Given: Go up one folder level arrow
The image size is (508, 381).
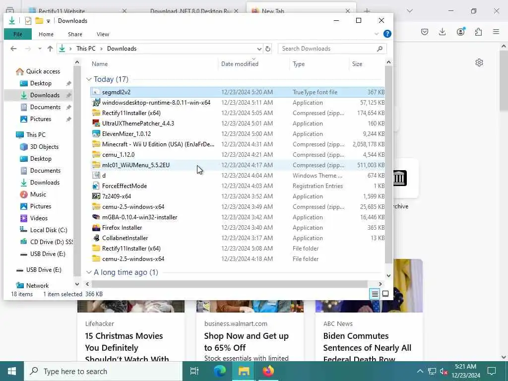Looking at the screenshot, I should [x=50, y=49].
